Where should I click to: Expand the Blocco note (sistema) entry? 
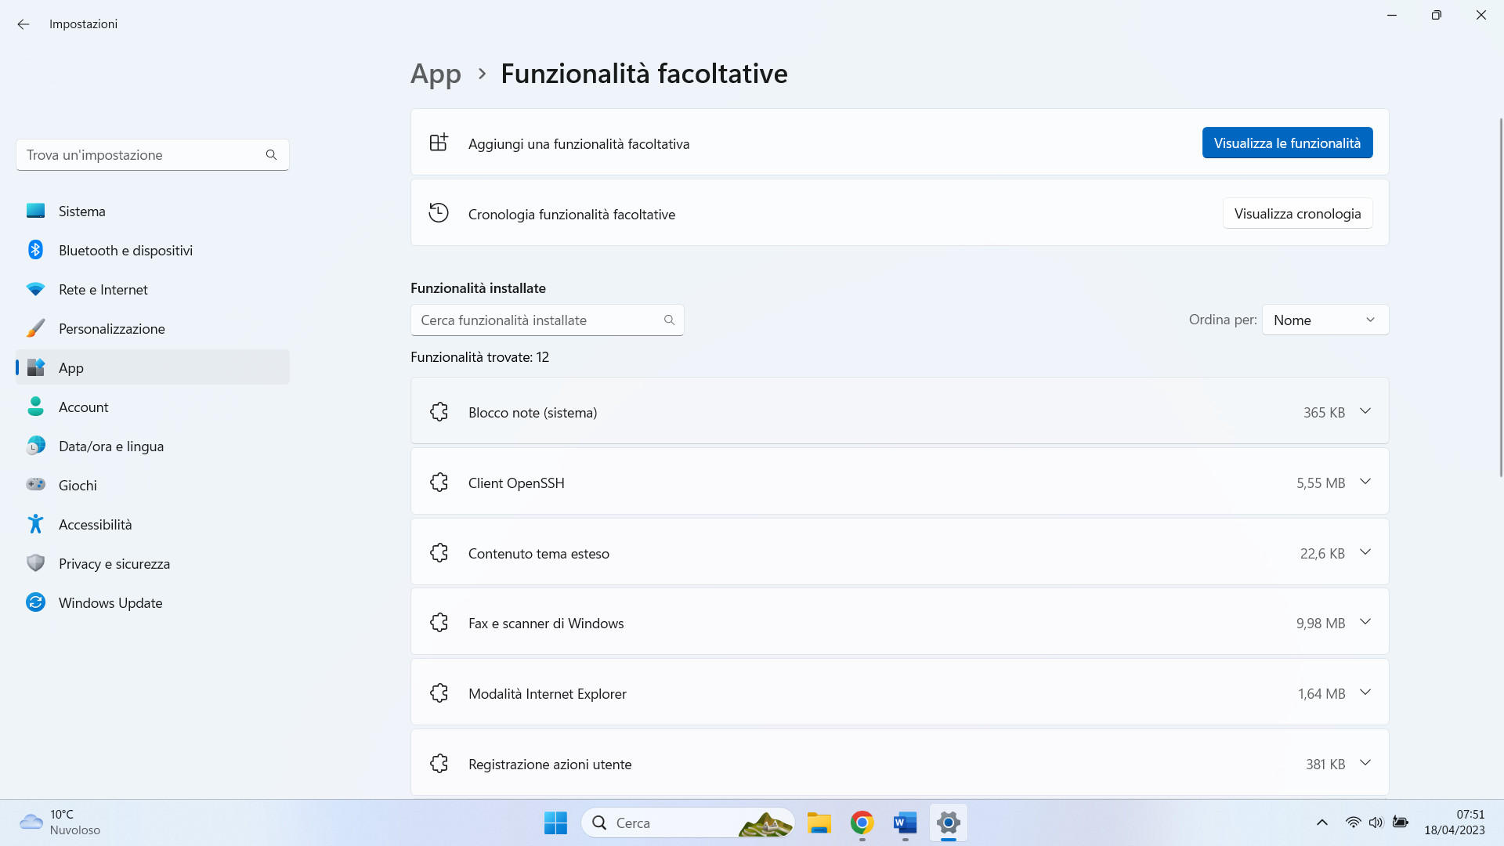click(x=1365, y=411)
